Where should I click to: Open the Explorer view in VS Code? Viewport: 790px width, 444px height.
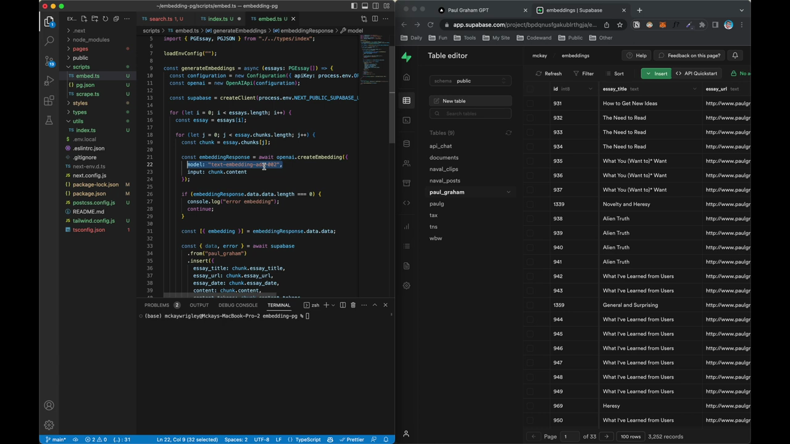pyautogui.click(x=49, y=22)
